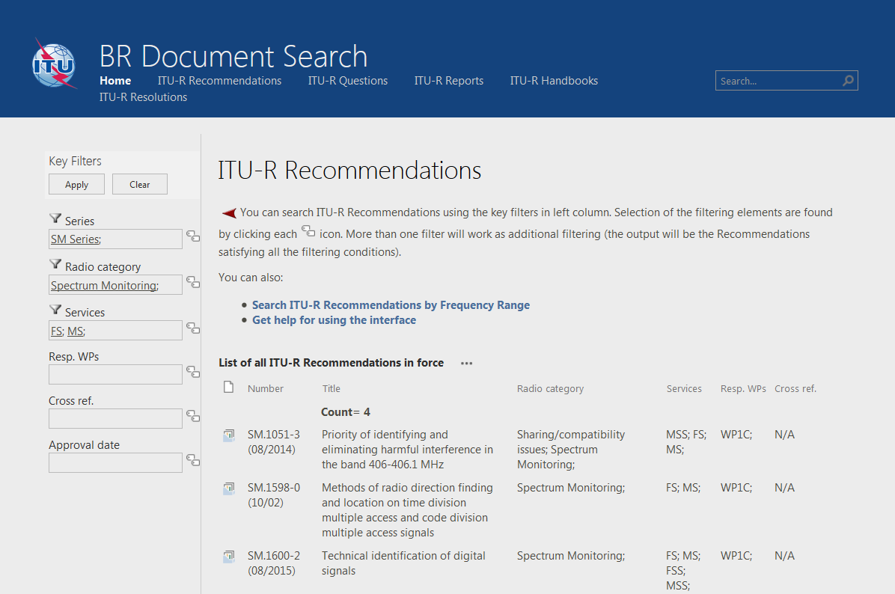The width and height of the screenshot is (895, 594).
Task: Open the Resp. WPs picker icon
Action: (193, 372)
